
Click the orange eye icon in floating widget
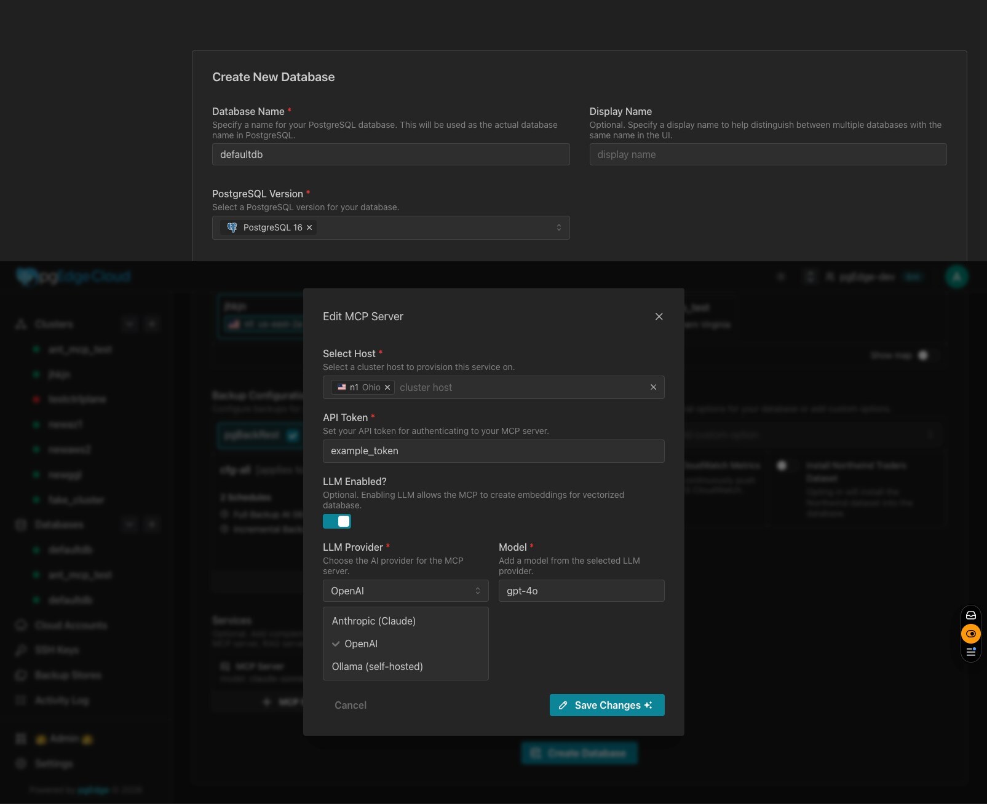[971, 634]
